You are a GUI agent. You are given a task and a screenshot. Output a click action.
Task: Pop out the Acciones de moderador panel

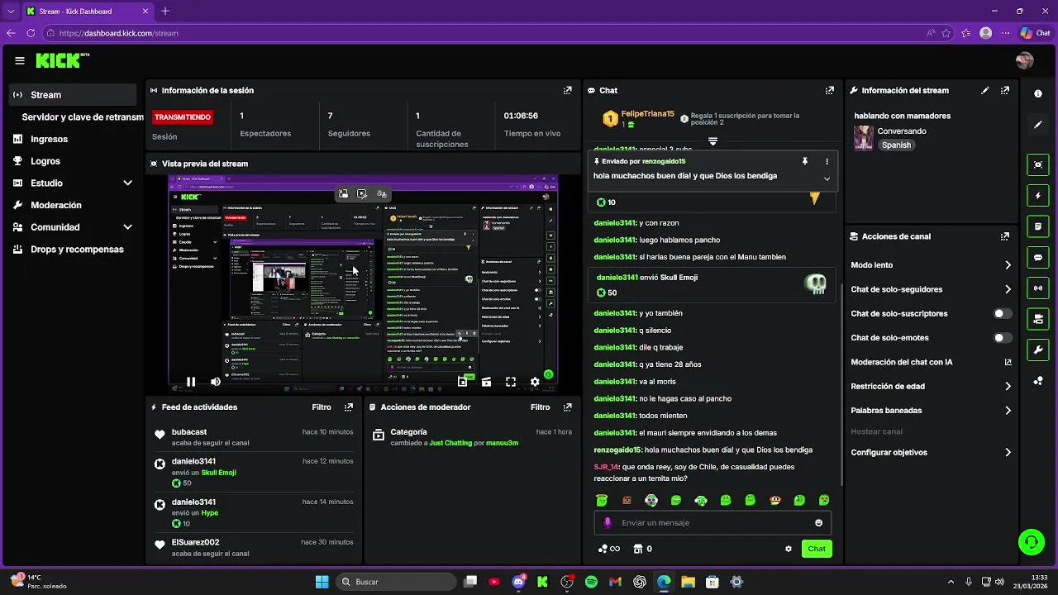click(567, 407)
